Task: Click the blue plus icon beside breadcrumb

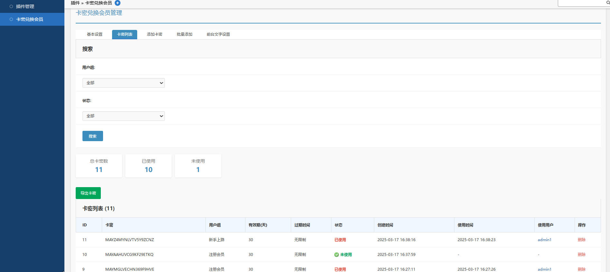Action: [118, 3]
